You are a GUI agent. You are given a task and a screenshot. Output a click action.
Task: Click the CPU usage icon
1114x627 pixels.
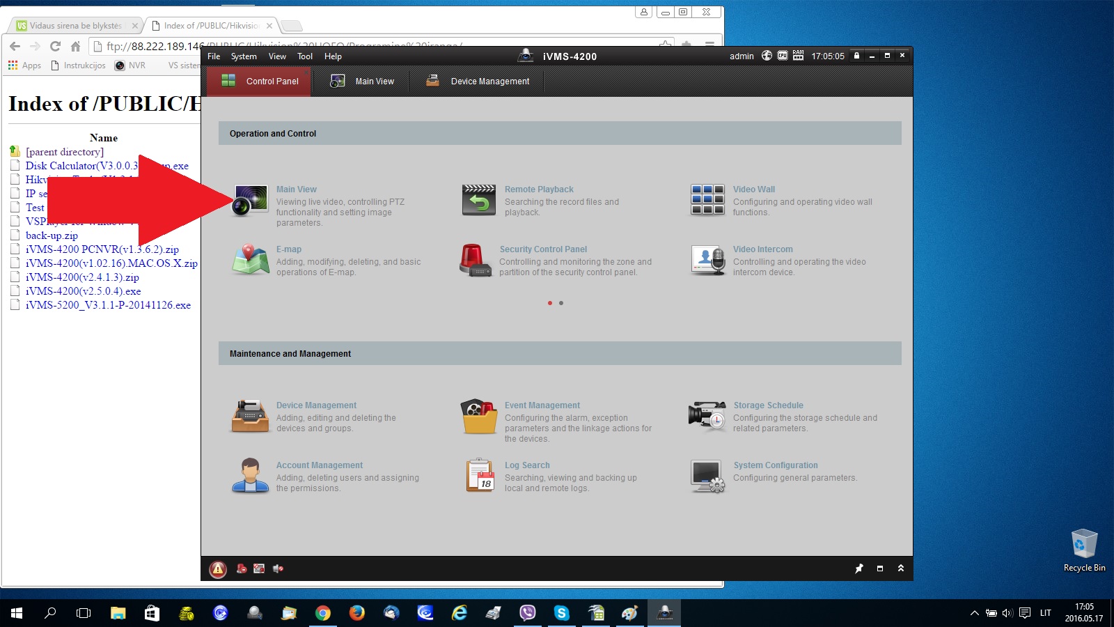tap(783, 56)
